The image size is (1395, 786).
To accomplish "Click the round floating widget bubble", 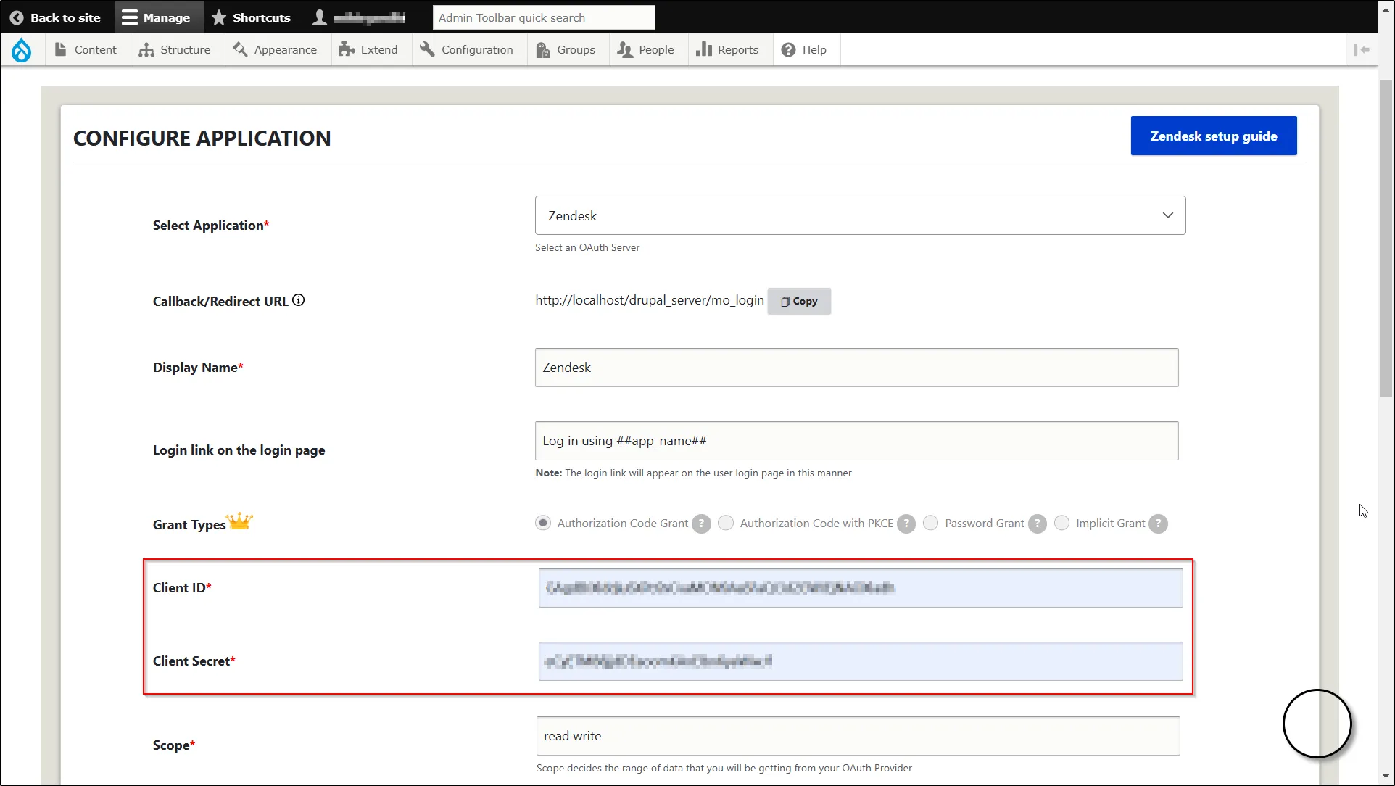I will (x=1317, y=724).
